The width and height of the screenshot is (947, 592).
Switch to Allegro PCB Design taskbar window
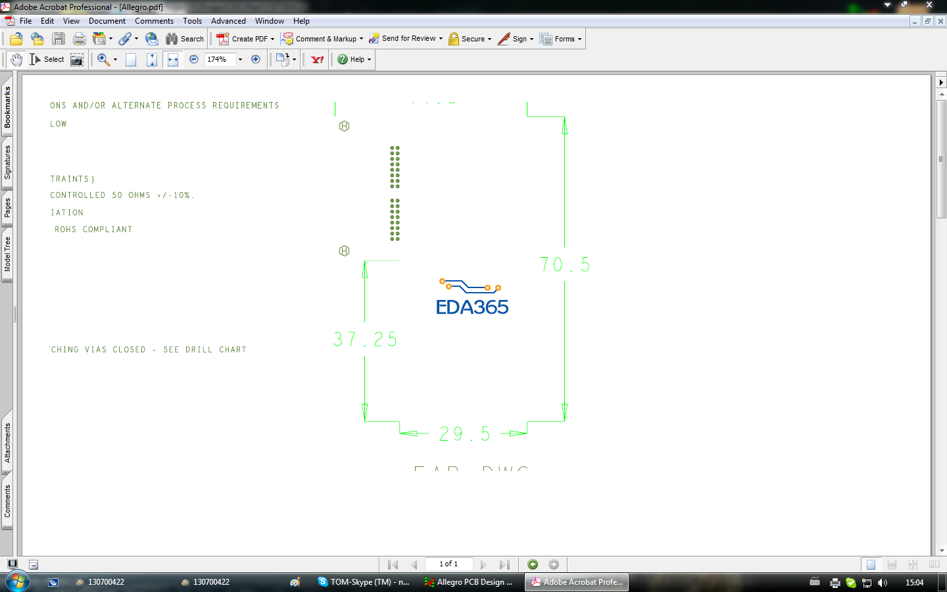coord(469,582)
